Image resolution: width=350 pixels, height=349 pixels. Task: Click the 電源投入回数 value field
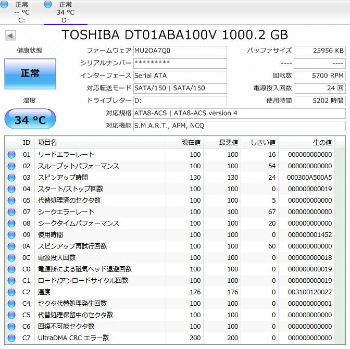(x=319, y=89)
